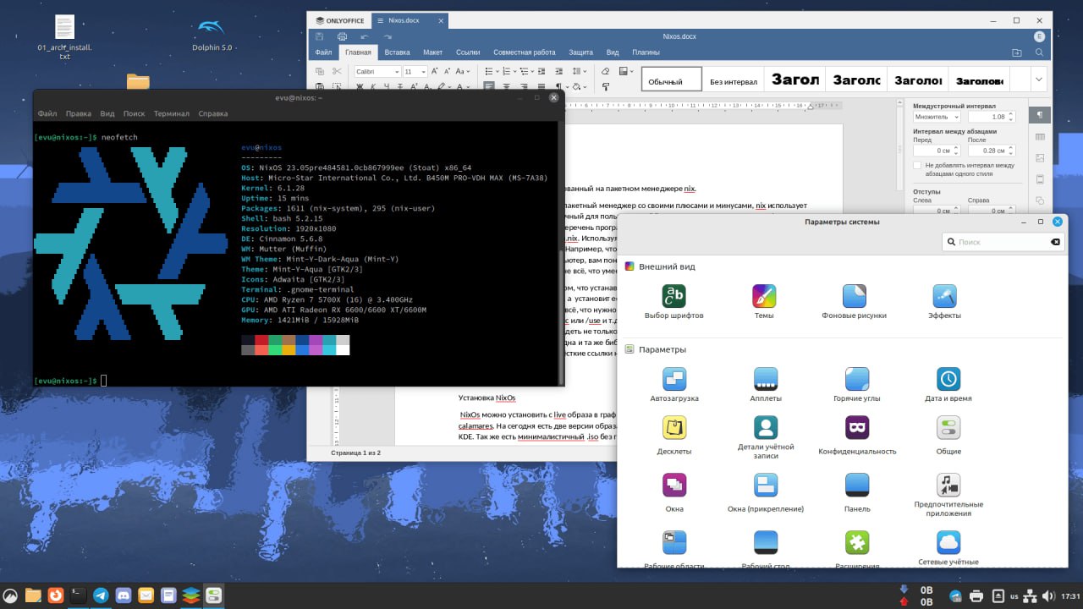Open image settings in the right sidebar
The width and height of the screenshot is (1083, 609).
(x=1040, y=157)
